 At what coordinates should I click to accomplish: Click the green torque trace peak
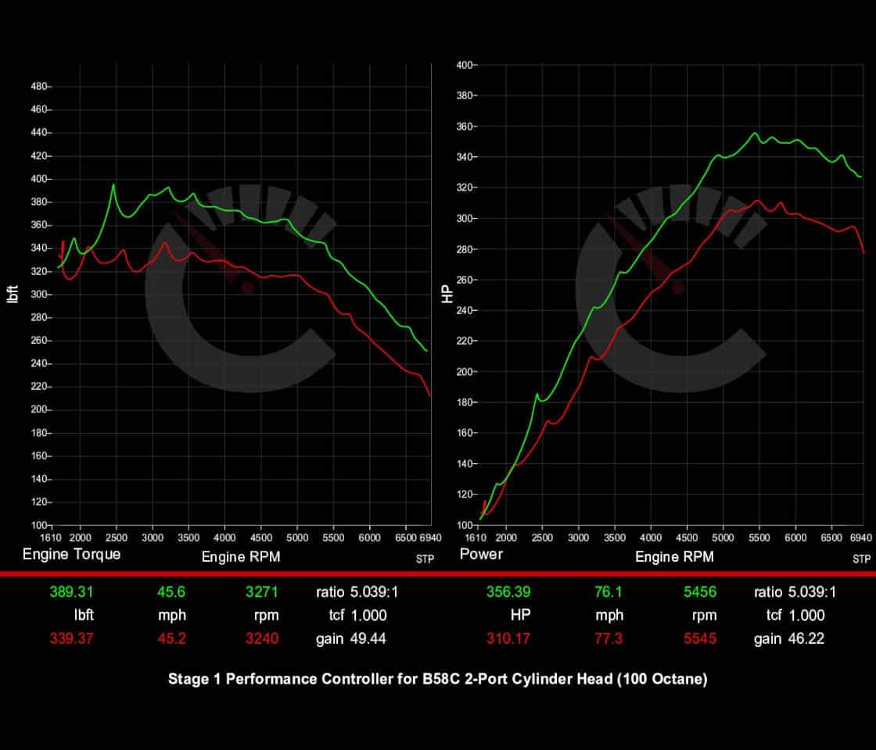pos(114,185)
